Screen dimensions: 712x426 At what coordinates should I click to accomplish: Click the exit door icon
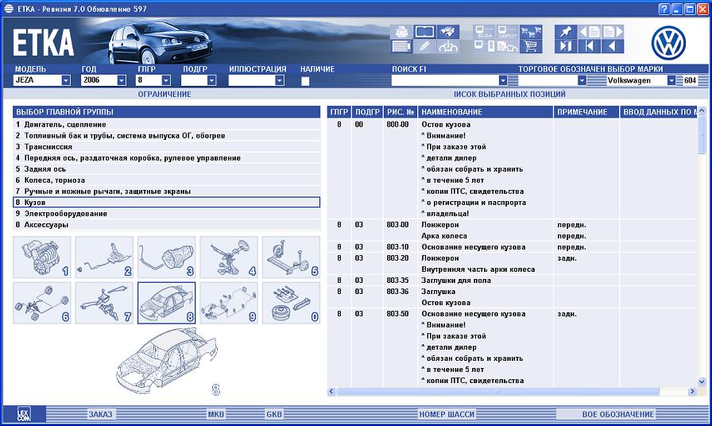[566, 46]
